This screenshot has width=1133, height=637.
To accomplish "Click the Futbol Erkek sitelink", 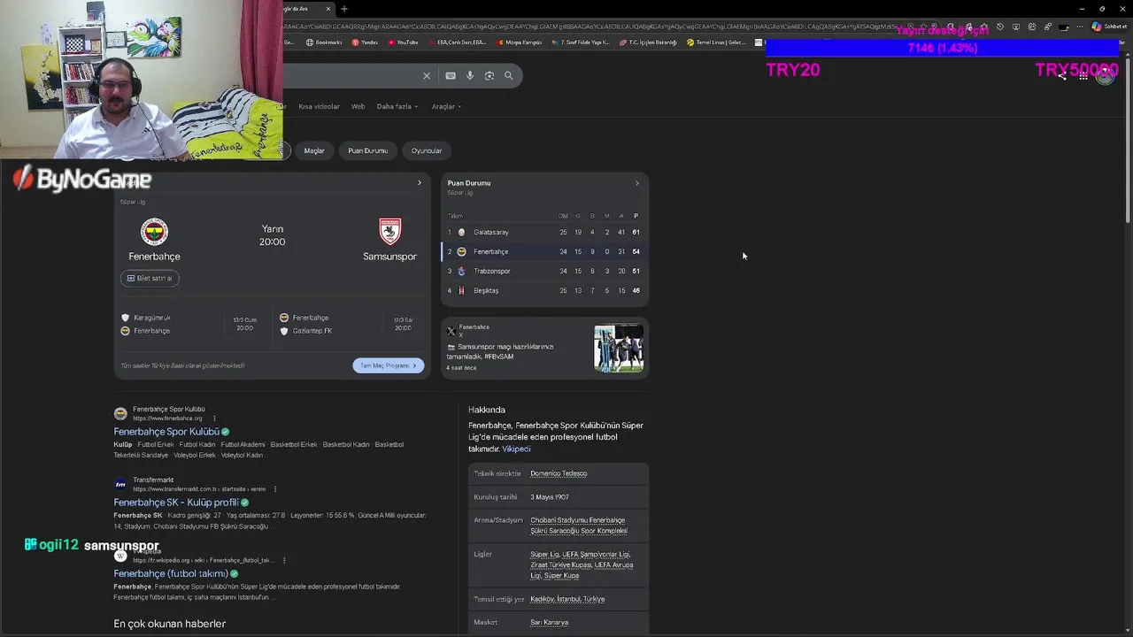I will (156, 445).
